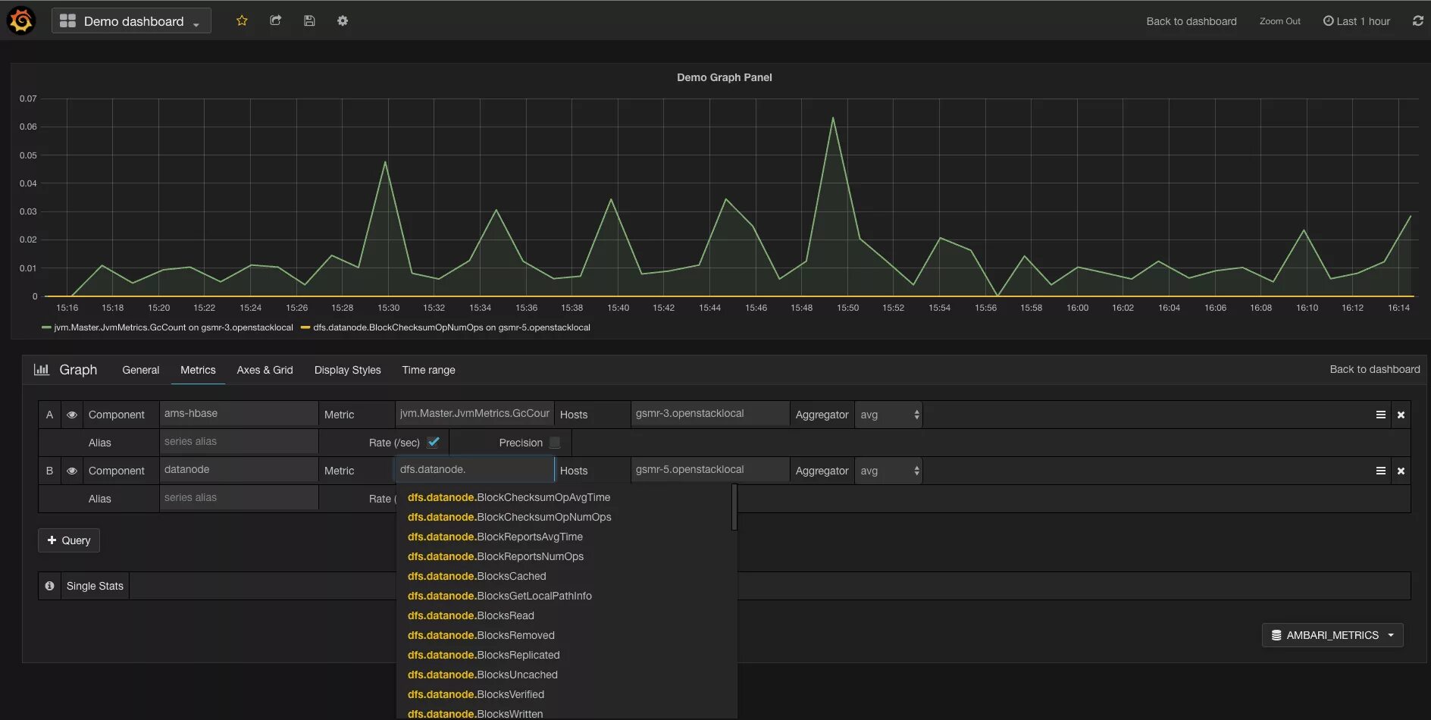
Task: Select dfs.datanode.BlocksCached suggestion
Action: click(477, 576)
